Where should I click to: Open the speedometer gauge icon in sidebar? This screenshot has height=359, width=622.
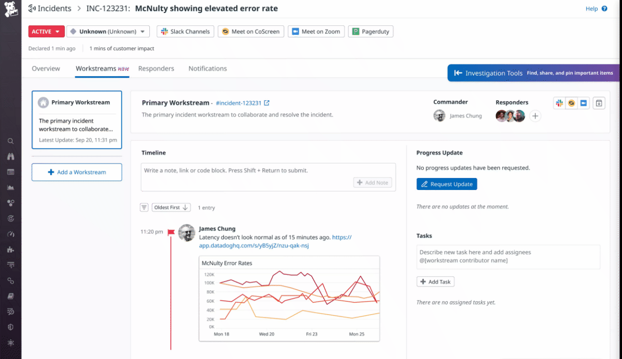tap(10, 234)
